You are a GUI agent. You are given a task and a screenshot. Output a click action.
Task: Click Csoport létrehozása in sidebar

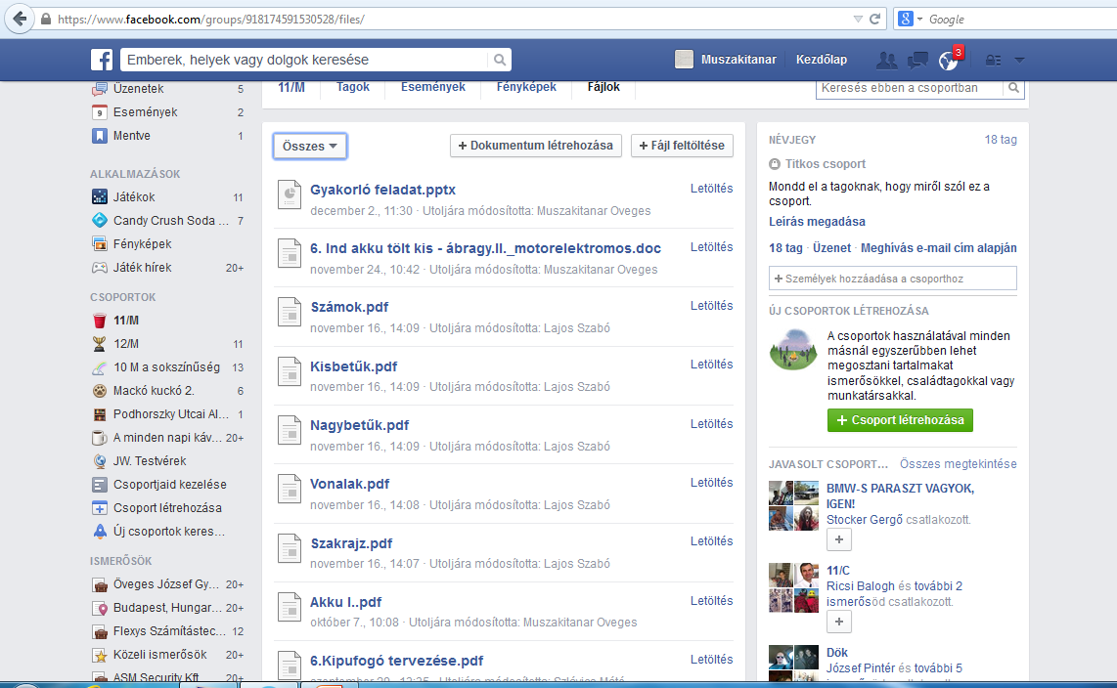(167, 508)
